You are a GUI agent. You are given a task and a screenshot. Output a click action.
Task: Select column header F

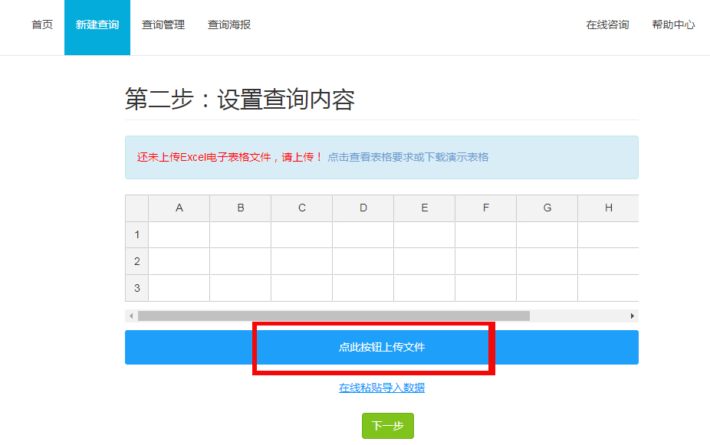(x=486, y=208)
